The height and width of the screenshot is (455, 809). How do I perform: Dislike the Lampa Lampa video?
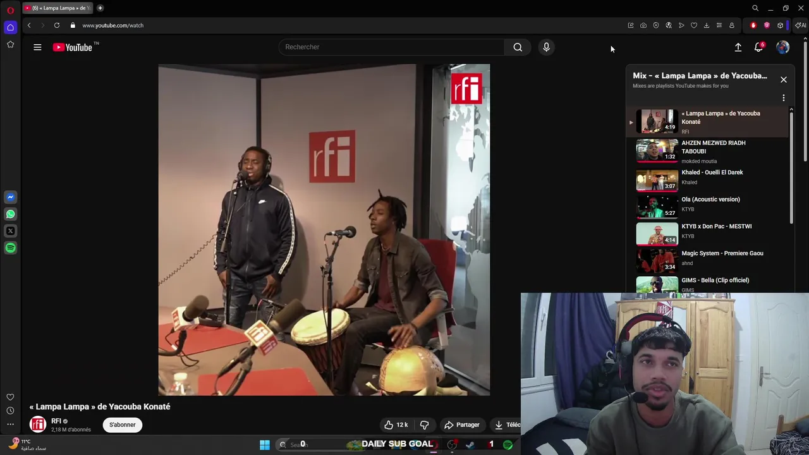[x=424, y=425]
